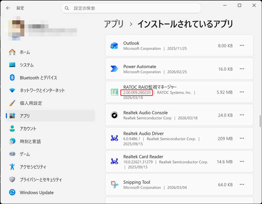Click the Power Automate app icon
The image size is (262, 204).
114,69
